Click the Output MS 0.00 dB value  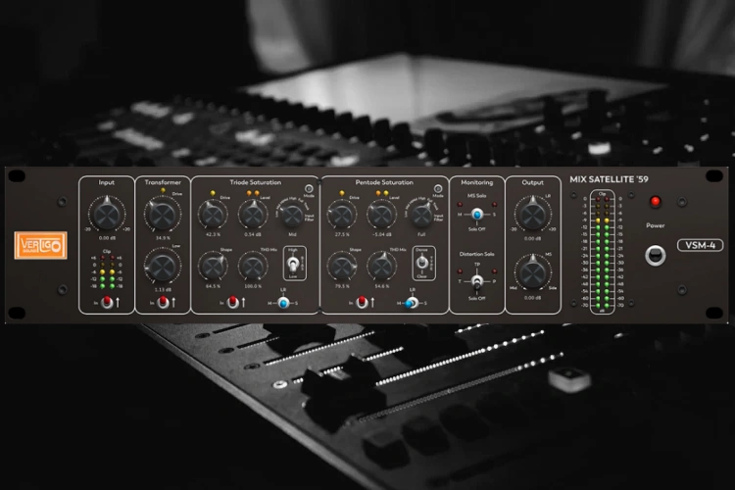532,297
